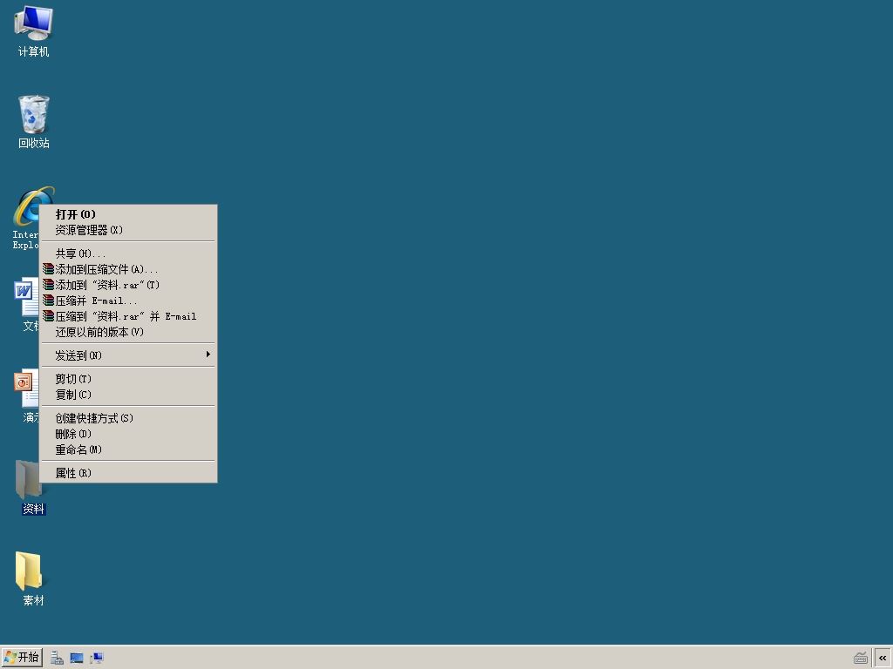Click the 素材 folder label text
893x669 pixels.
(x=34, y=600)
